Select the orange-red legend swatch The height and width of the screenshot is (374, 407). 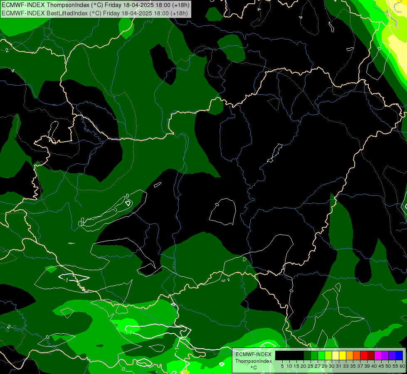point(357,356)
